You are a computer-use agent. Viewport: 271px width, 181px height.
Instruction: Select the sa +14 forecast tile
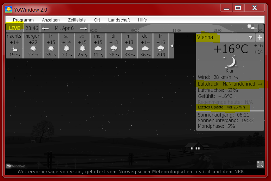tap(66, 46)
